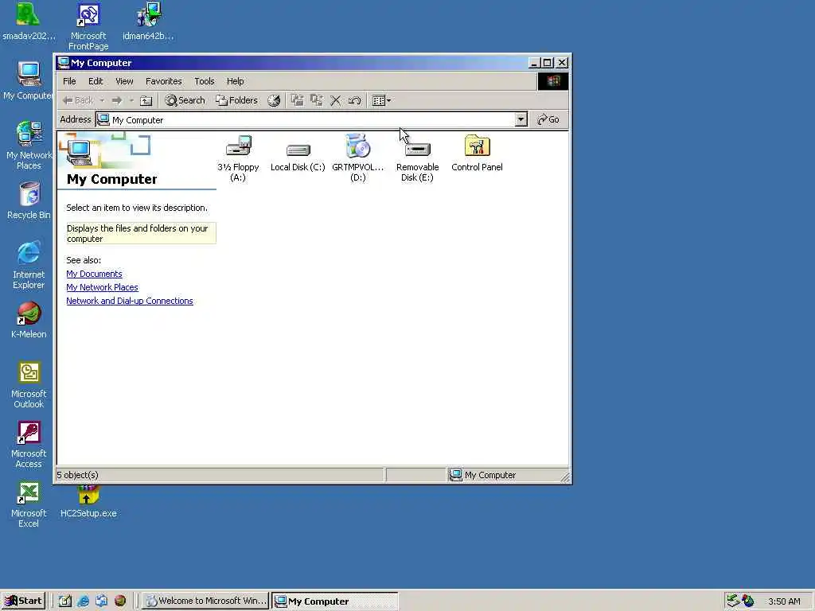The width and height of the screenshot is (815, 611).
Task: Expand the Forward history dropdown arrow
Action: point(131,100)
